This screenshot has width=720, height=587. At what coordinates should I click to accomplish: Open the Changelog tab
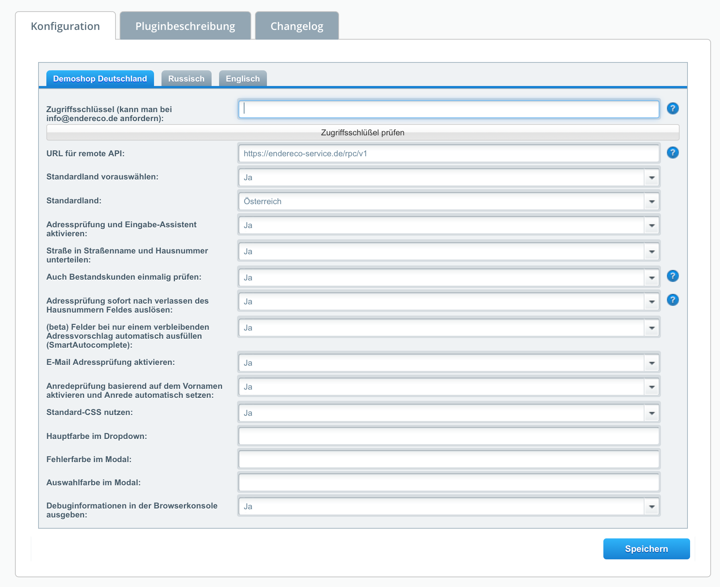coord(297,26)
